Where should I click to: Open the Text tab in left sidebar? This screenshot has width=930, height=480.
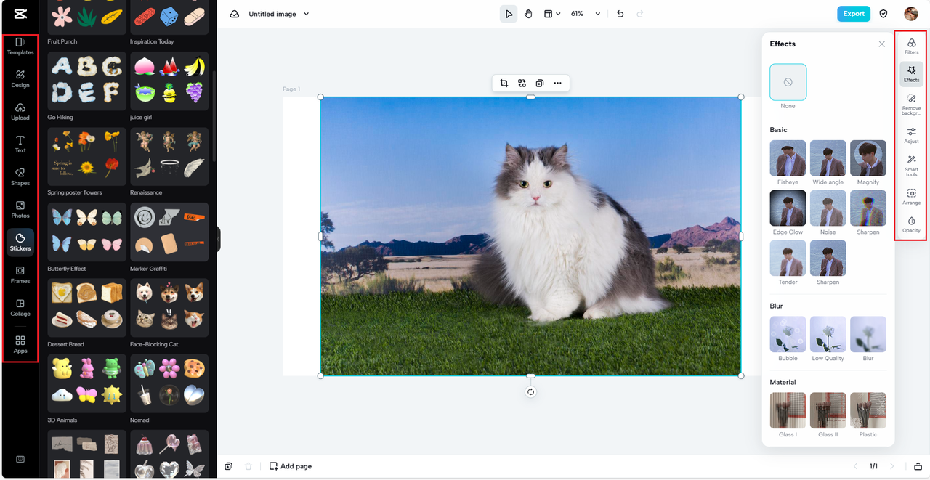point(20,144)
